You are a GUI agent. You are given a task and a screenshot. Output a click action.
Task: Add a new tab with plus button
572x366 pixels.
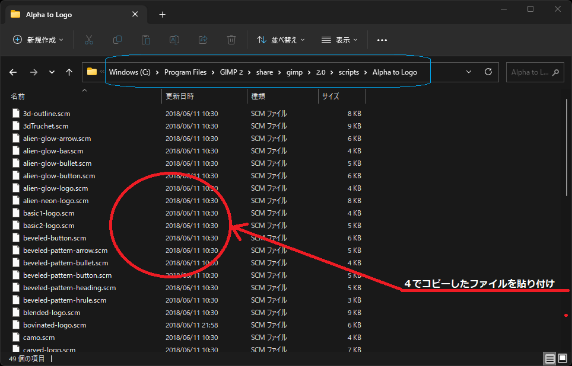point(163,15)
